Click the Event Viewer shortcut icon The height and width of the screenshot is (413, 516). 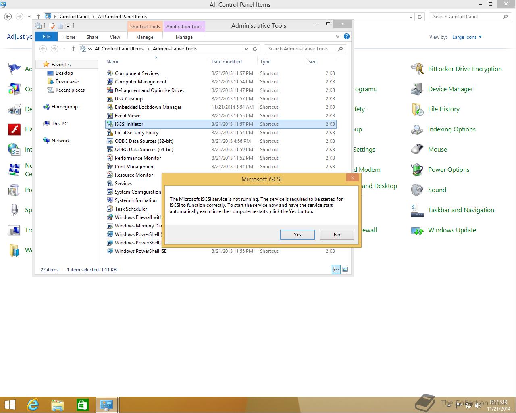(x=110, y=116)
